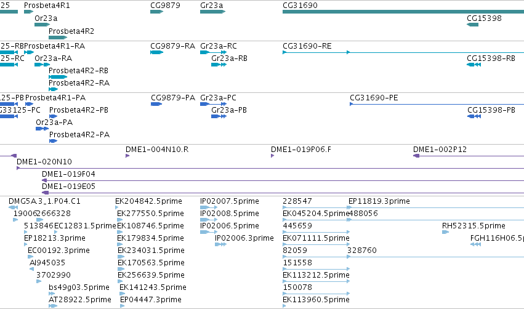
Task: Select the Prosbeta4R2 gene label
Action: click(71, 31)
